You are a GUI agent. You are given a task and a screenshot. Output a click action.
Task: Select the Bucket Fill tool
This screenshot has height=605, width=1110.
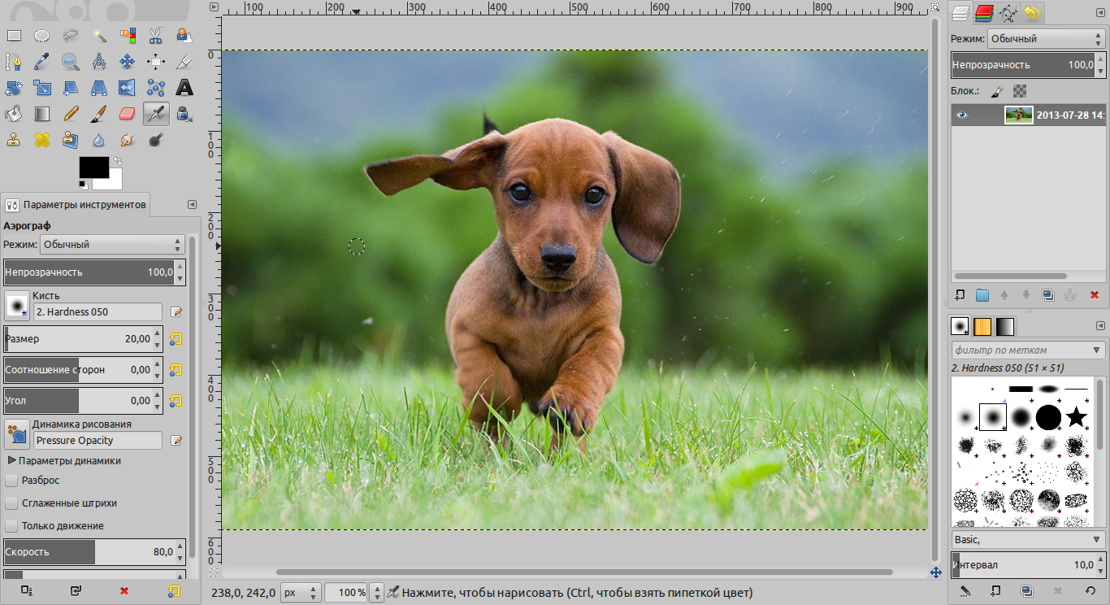click(14, 114)
